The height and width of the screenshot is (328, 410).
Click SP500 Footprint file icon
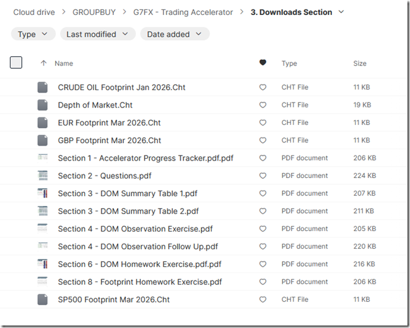point(43,300)
